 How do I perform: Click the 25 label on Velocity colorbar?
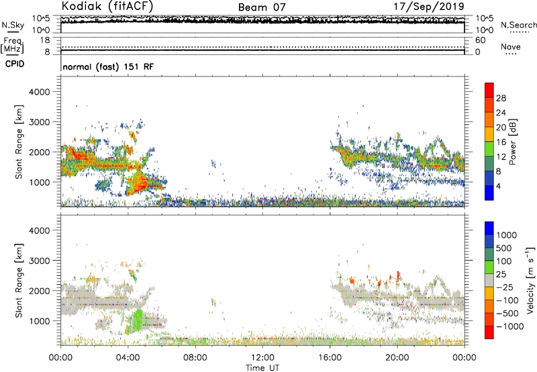click(x=501, y=275)
